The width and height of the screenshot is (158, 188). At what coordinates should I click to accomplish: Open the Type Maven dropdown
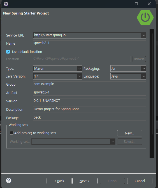(x=57, y=69)
